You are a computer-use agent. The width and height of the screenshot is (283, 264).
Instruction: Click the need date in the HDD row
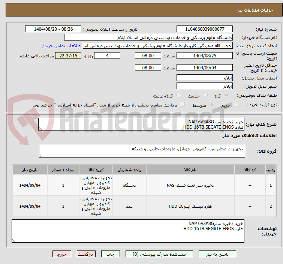[30, 206]
